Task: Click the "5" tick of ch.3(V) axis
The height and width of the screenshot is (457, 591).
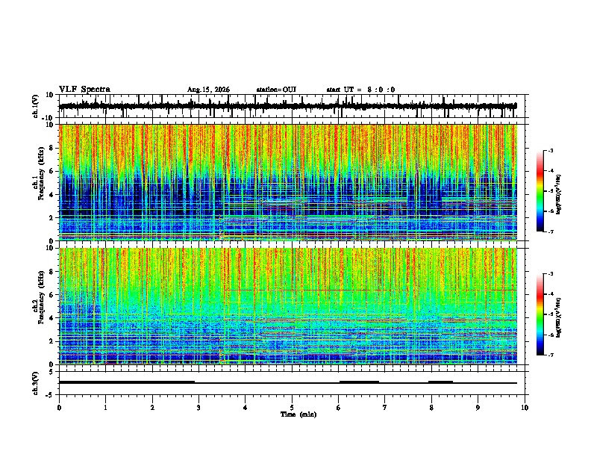Action: (x=51, y=372)
